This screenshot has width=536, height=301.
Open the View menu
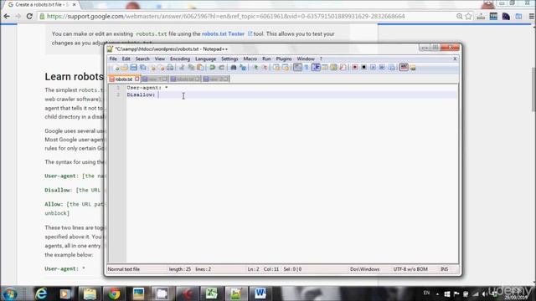tap(160, 59)
